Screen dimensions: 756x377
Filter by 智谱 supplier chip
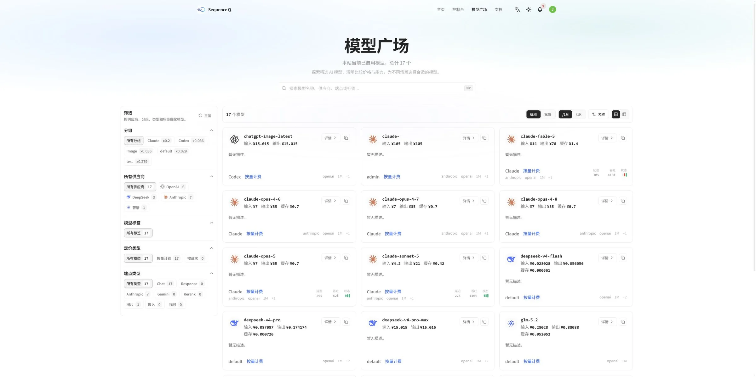(x=136, y=208)
